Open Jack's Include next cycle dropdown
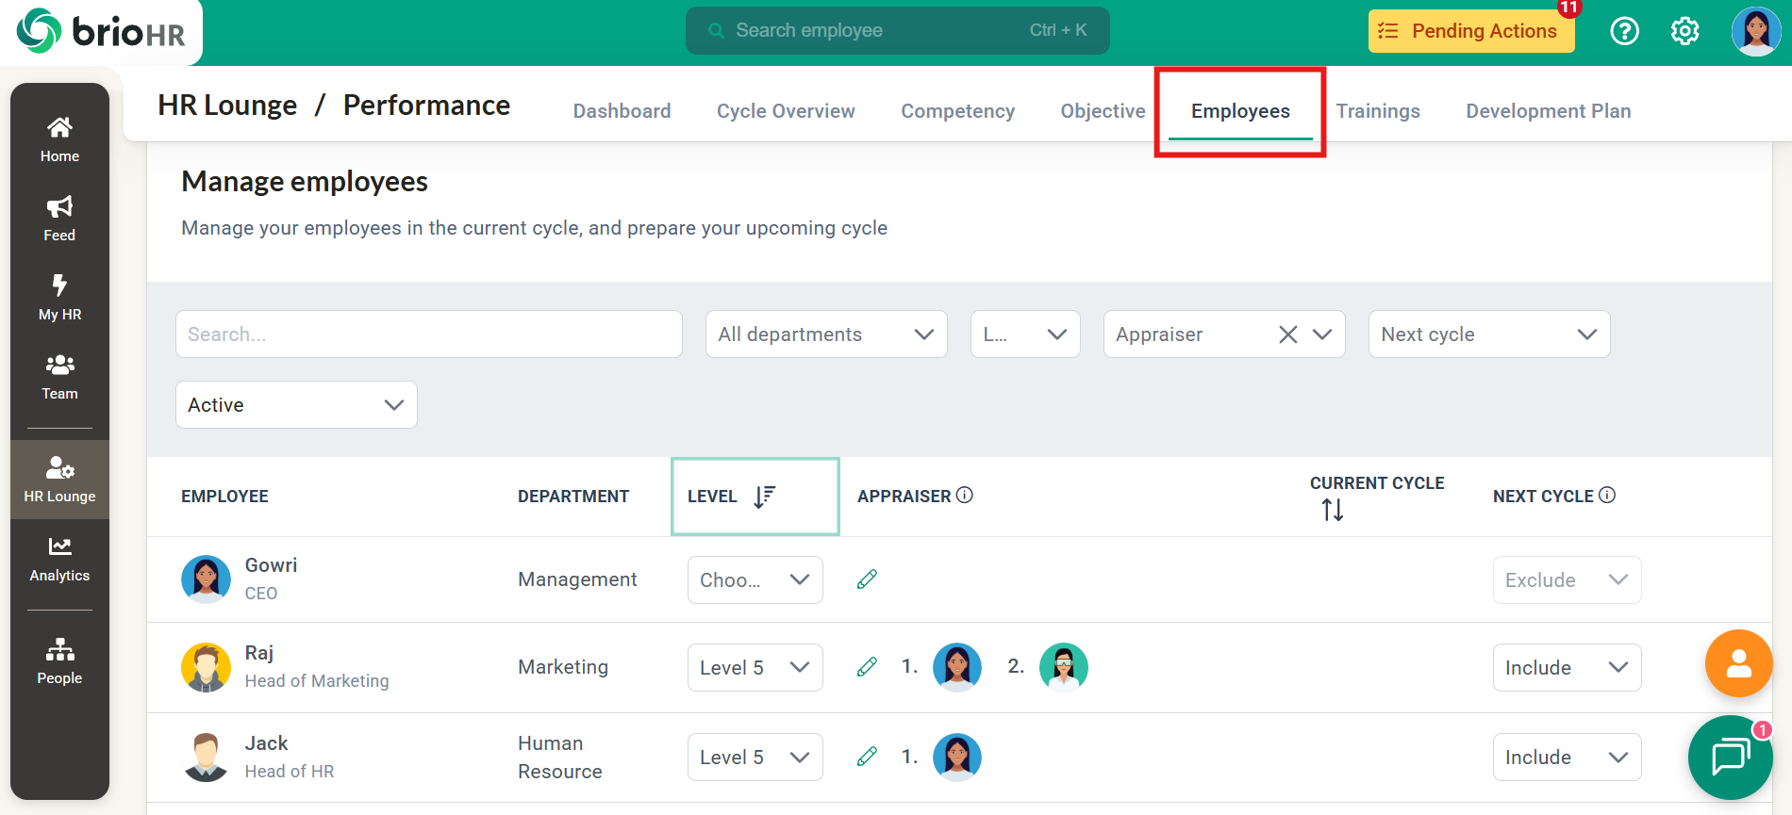The image size is (1792, 815). (x=1566, y=758)
